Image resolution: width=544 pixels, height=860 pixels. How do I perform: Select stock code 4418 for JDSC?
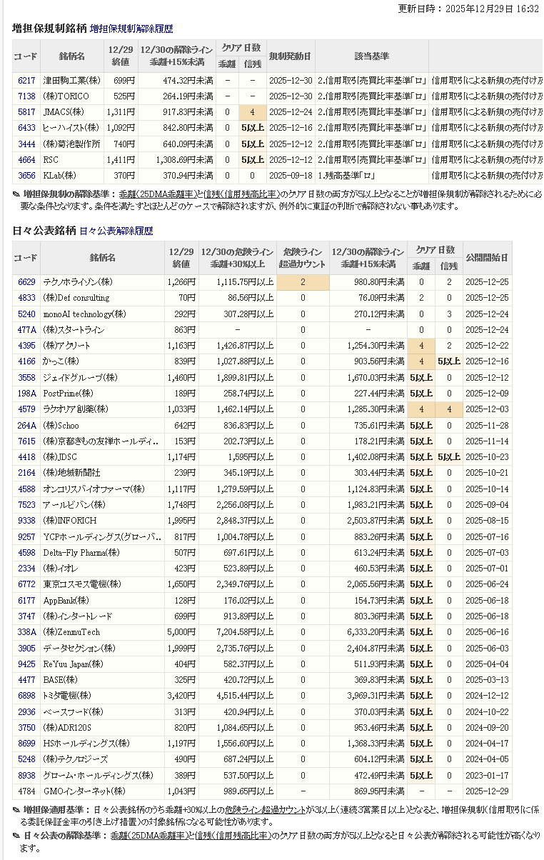coord(26,457)
